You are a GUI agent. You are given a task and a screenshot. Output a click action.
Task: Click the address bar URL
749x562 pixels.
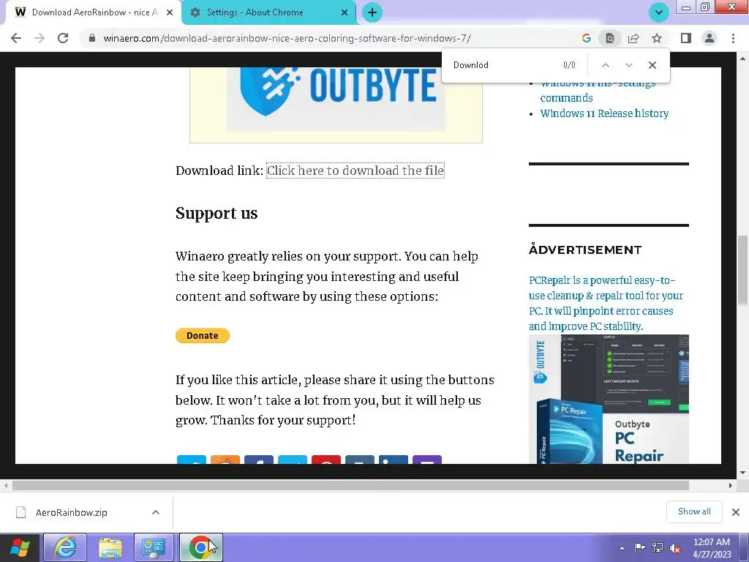[287, 38]
